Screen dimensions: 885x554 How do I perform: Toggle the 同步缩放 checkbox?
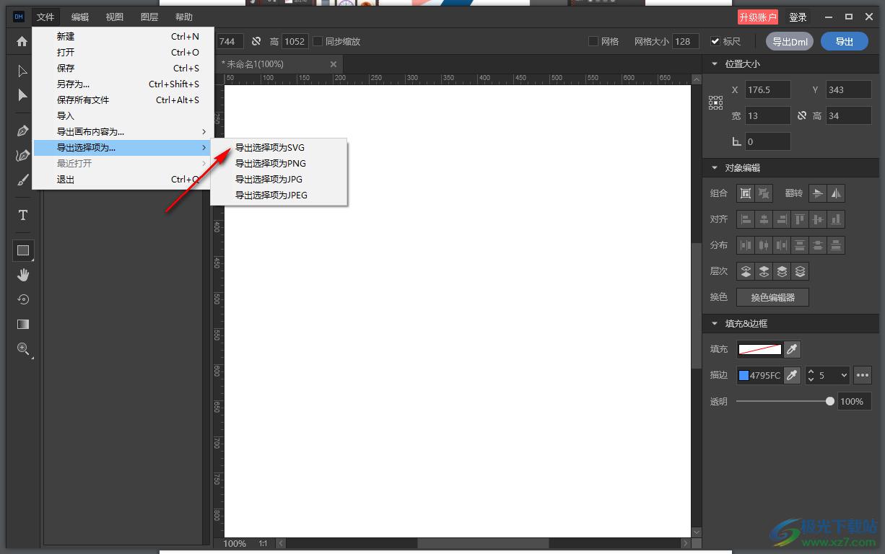(318, 42)
